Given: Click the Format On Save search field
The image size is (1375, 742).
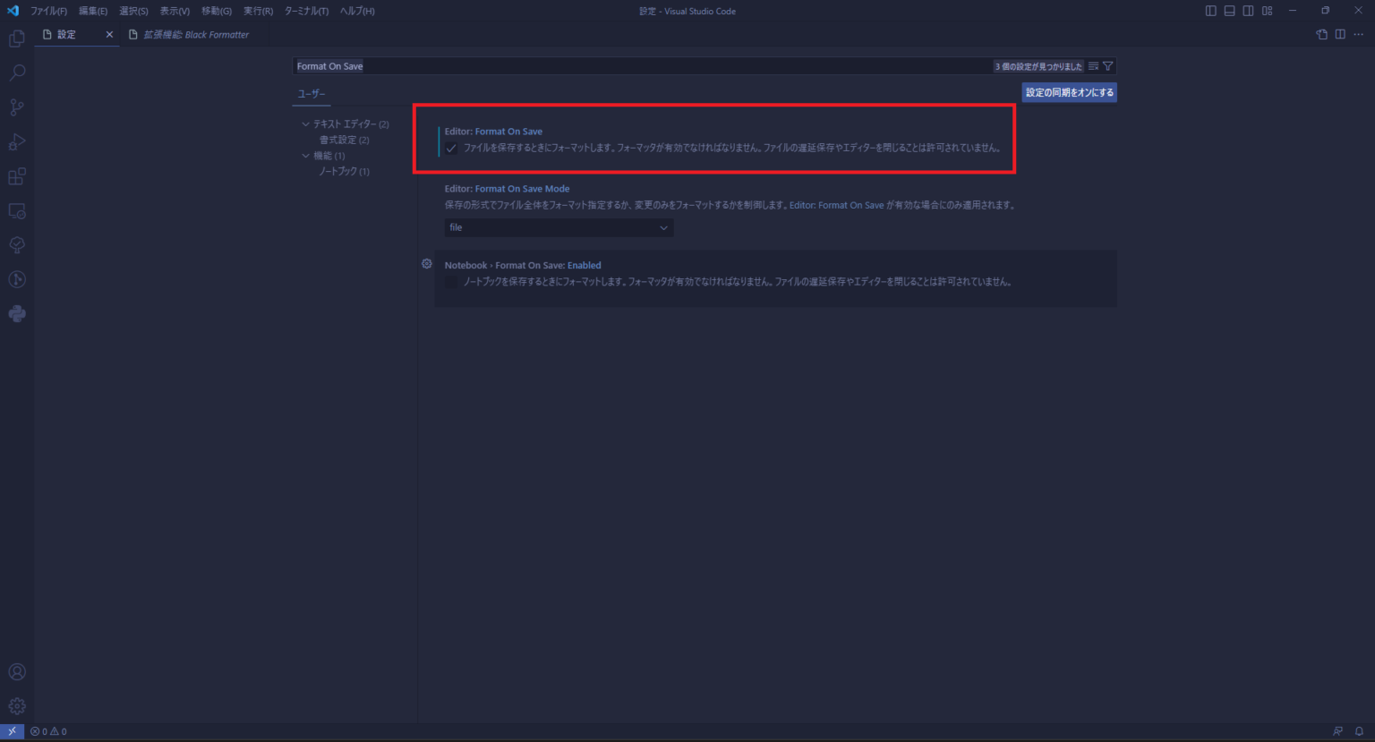Looking at the screenshot, I should click(643, 66).
